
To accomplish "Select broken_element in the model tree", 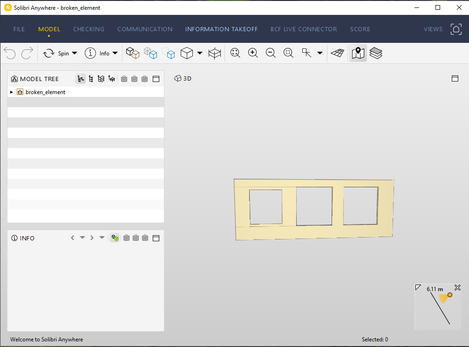I will [x=46, y=92].
